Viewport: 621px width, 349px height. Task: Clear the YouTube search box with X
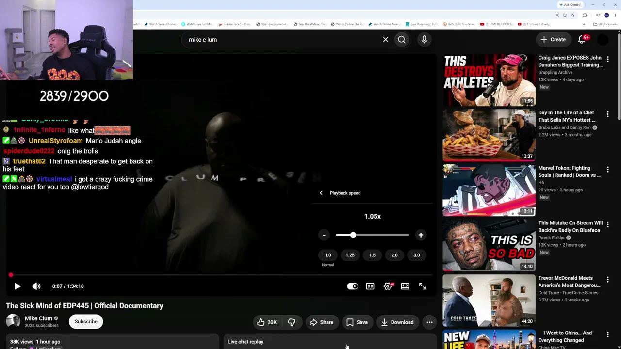(386, 40)
